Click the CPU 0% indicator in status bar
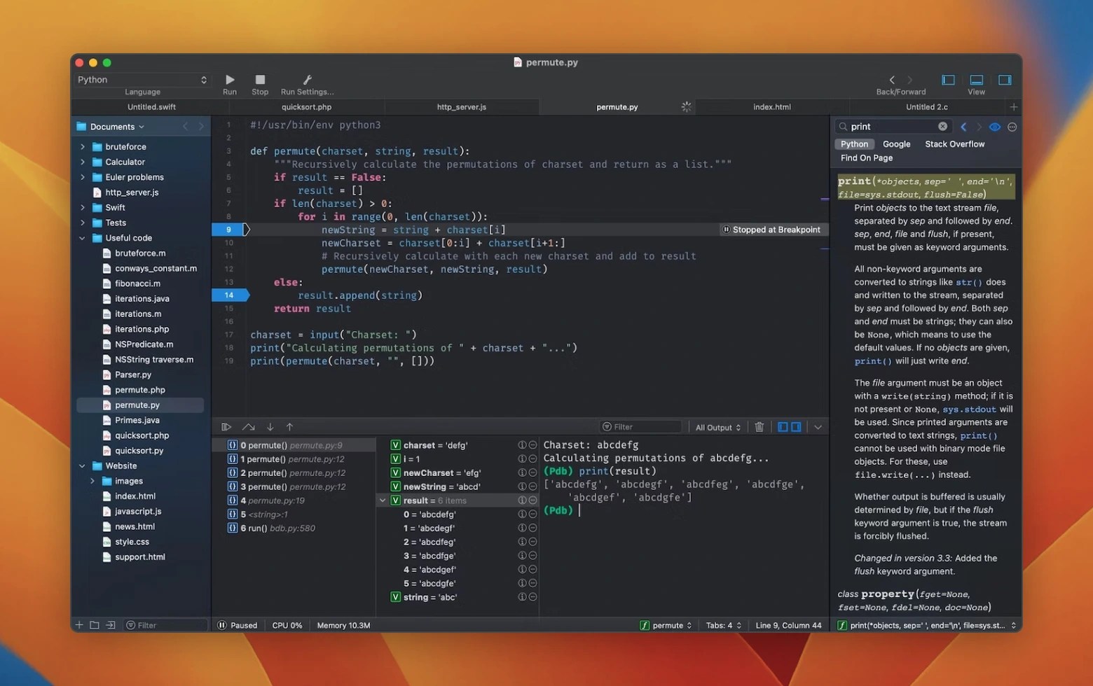Screen dimensions: 1093x686 287,624
